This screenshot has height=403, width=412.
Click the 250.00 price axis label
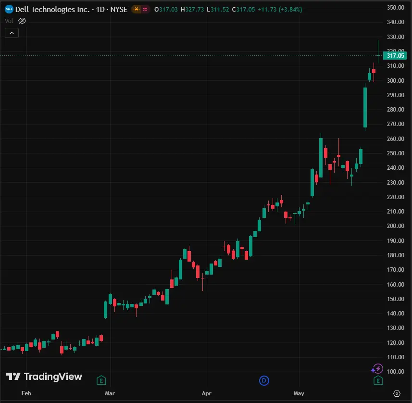396,153
